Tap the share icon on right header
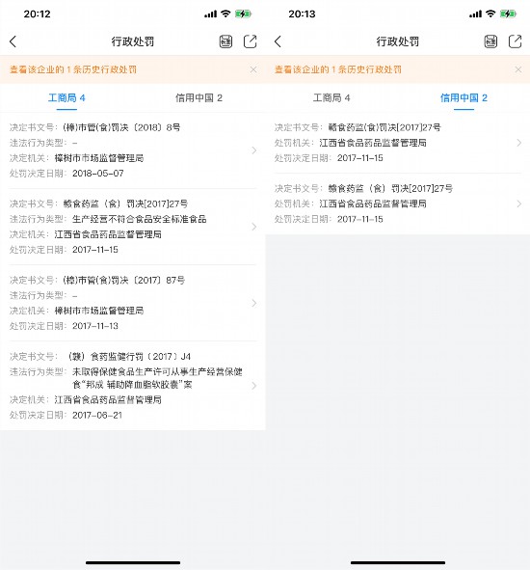Viewport: 530px width, 570px height. [x=515, y=41]
